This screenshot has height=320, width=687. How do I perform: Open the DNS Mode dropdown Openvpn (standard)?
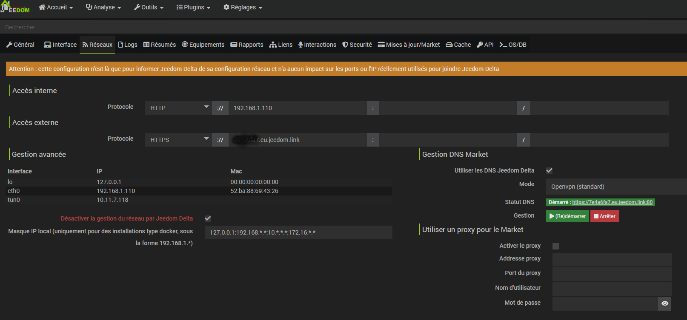pos(616,187)
